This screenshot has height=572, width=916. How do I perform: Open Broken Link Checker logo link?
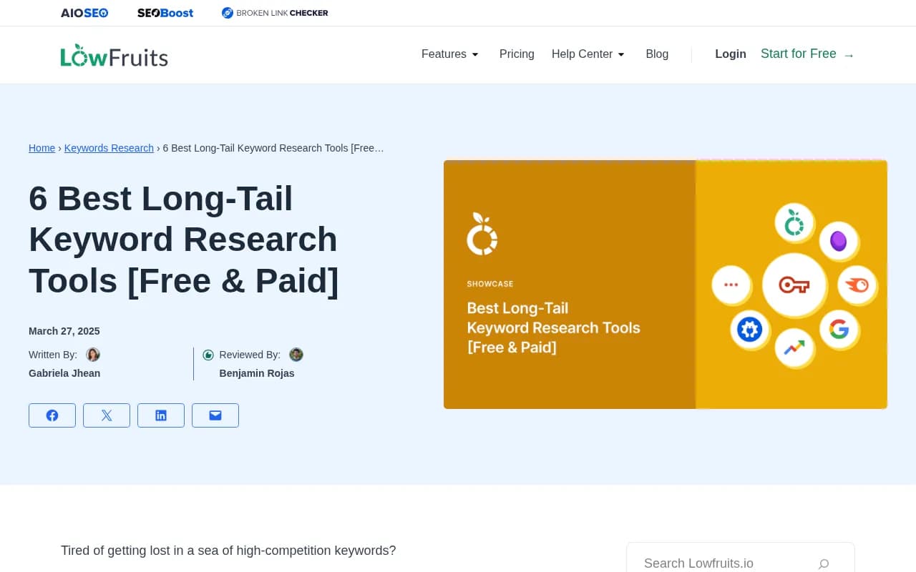275,13
